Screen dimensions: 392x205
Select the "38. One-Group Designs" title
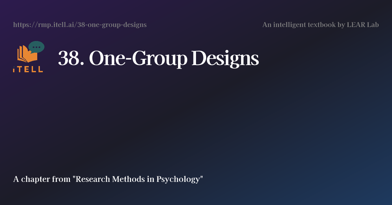click(x=158, y=59)
